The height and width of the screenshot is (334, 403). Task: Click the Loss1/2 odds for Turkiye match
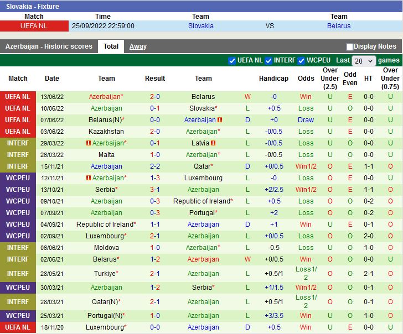click(x=306, y=273)
